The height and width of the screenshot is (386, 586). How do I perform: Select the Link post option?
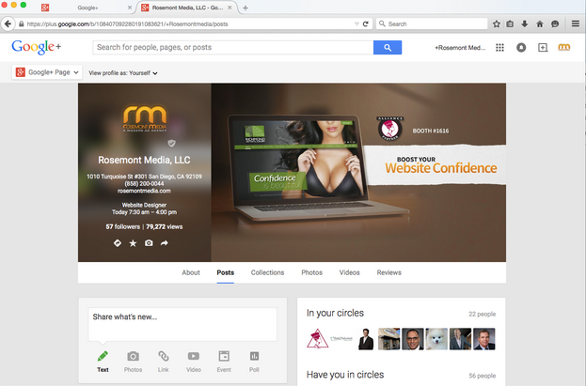(x=164, y=362)
